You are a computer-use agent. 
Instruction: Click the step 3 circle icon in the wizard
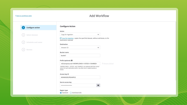(x=23, y=42)
